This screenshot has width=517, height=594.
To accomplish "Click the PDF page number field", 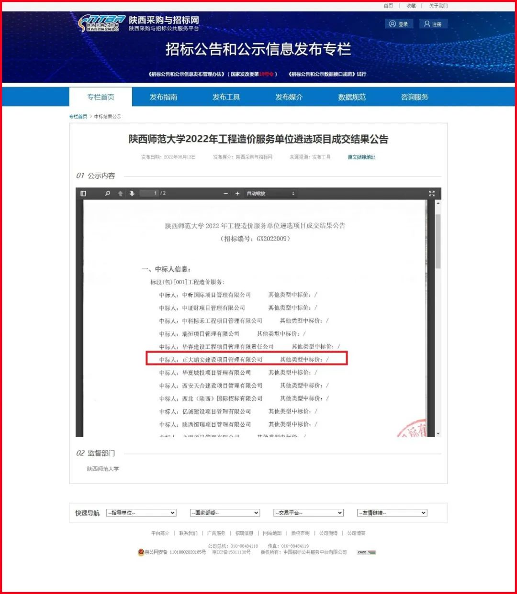I will (x=149, y=194).
